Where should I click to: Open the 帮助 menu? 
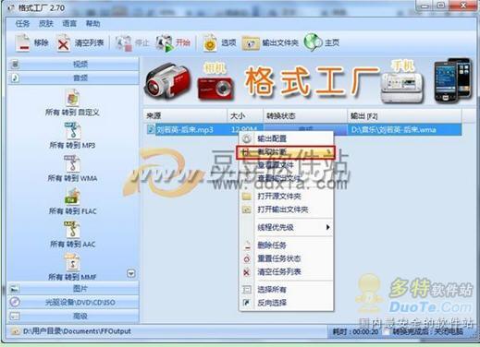click(92, 23)
